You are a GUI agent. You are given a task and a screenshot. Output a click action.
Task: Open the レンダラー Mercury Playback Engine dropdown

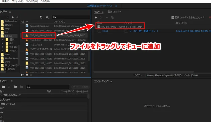point(178,75)
